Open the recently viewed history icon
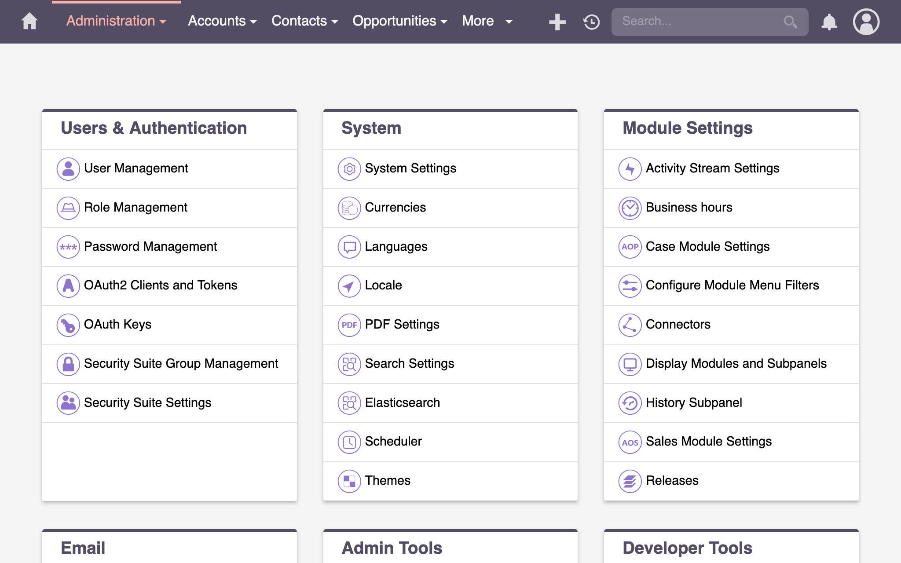This screenshot has width=901, height=563. coord(591,22)
